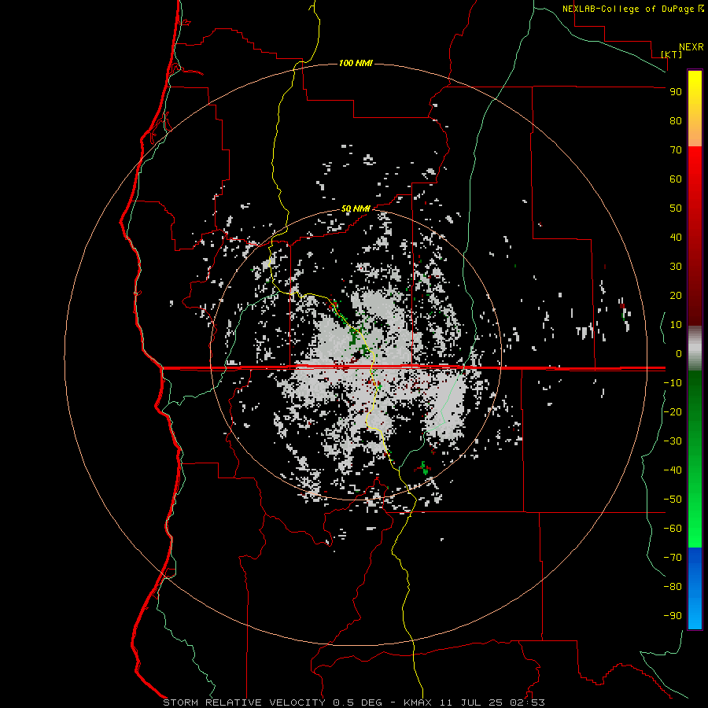
Task: Click the 0 value on velocity scale
Action: click(x=679, y=353)
